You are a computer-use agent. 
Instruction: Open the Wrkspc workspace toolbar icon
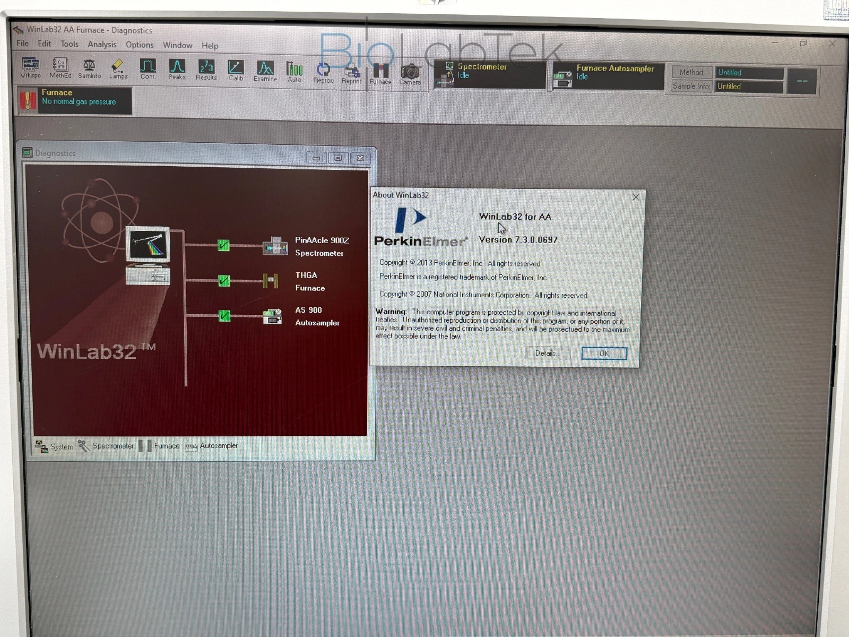click(x=30, y=67)
